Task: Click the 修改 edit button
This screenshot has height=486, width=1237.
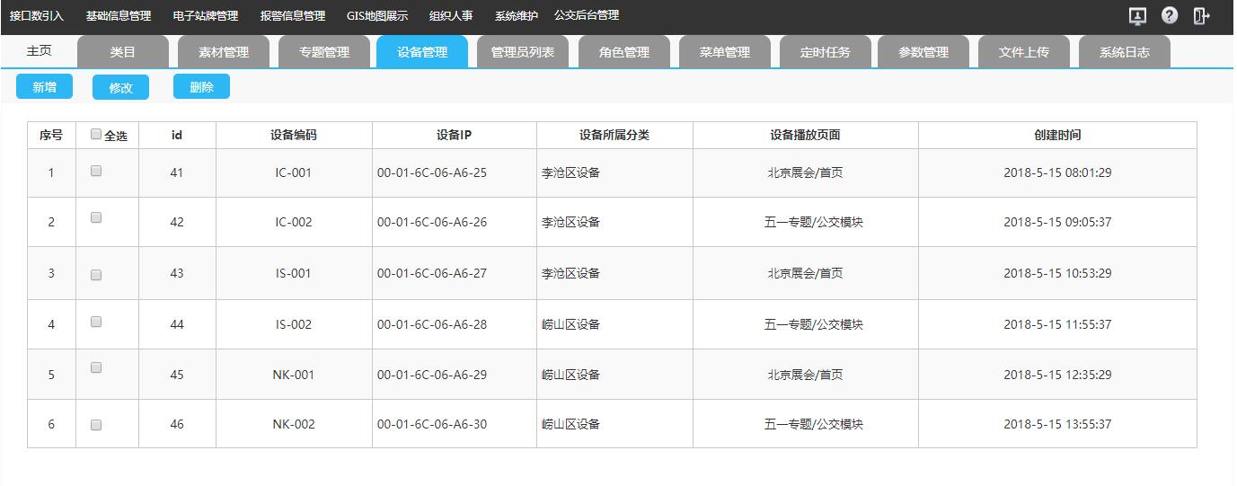Action: (x=120, y=87)
